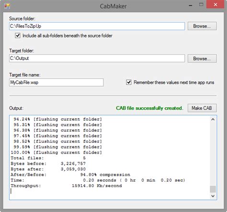Click the output scrollbar thumb
Viewport: 227px width, 212px height.
click(213, 189)
